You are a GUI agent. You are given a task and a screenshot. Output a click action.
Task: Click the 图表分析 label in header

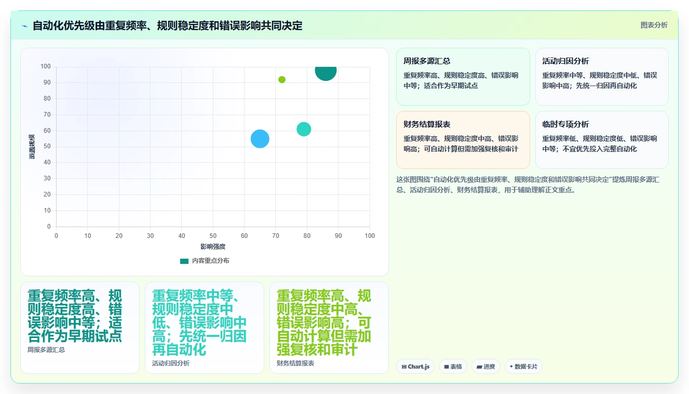654,25
